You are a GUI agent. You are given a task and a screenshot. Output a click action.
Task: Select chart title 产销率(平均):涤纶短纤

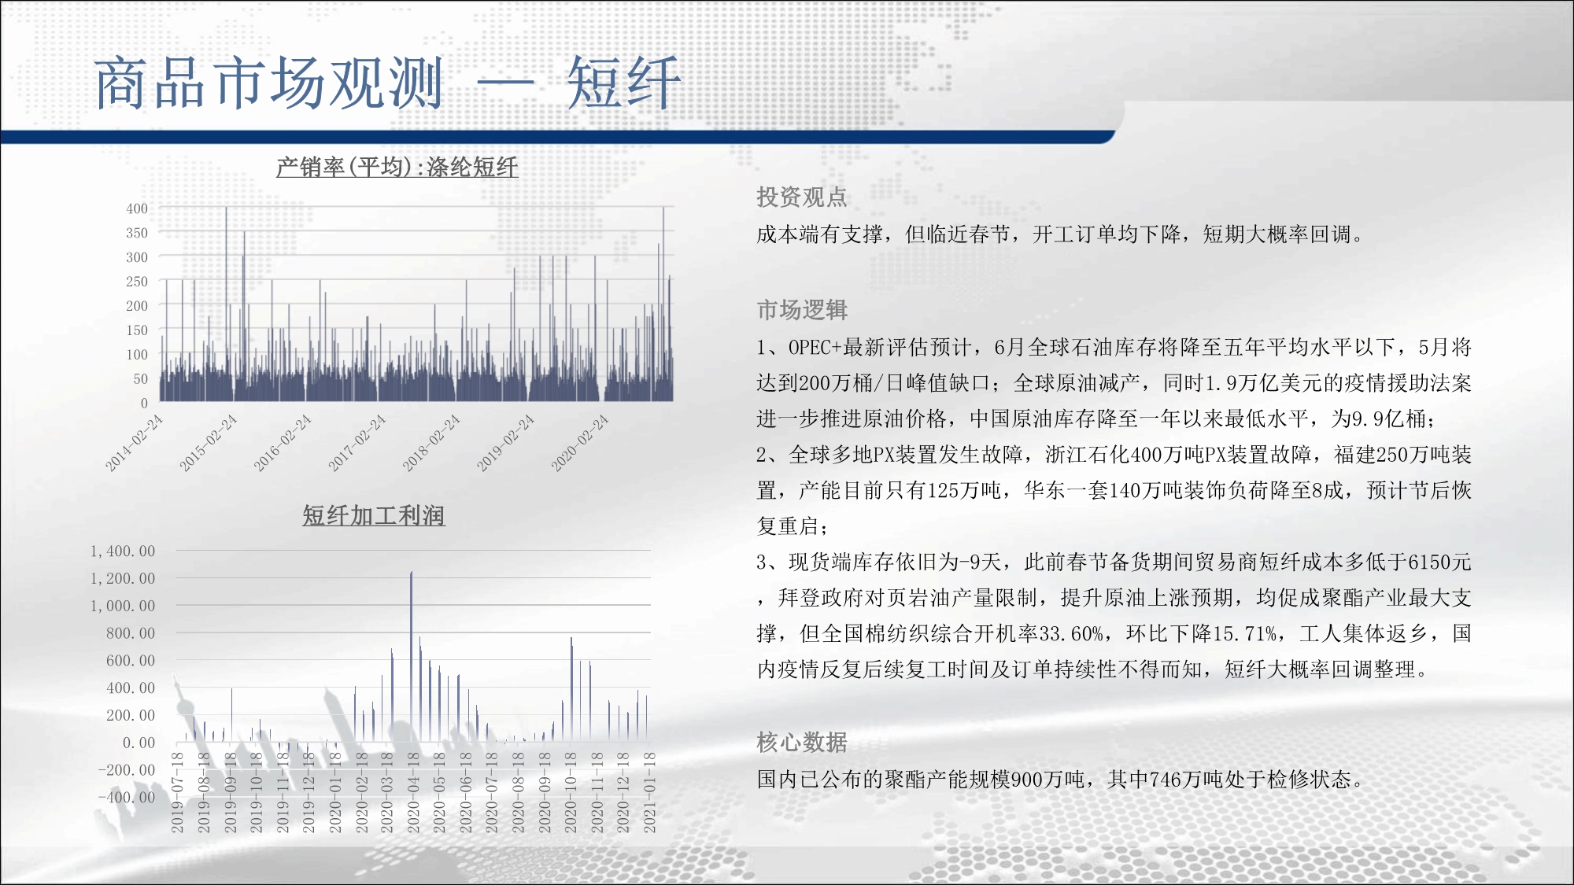click(397, 167)
